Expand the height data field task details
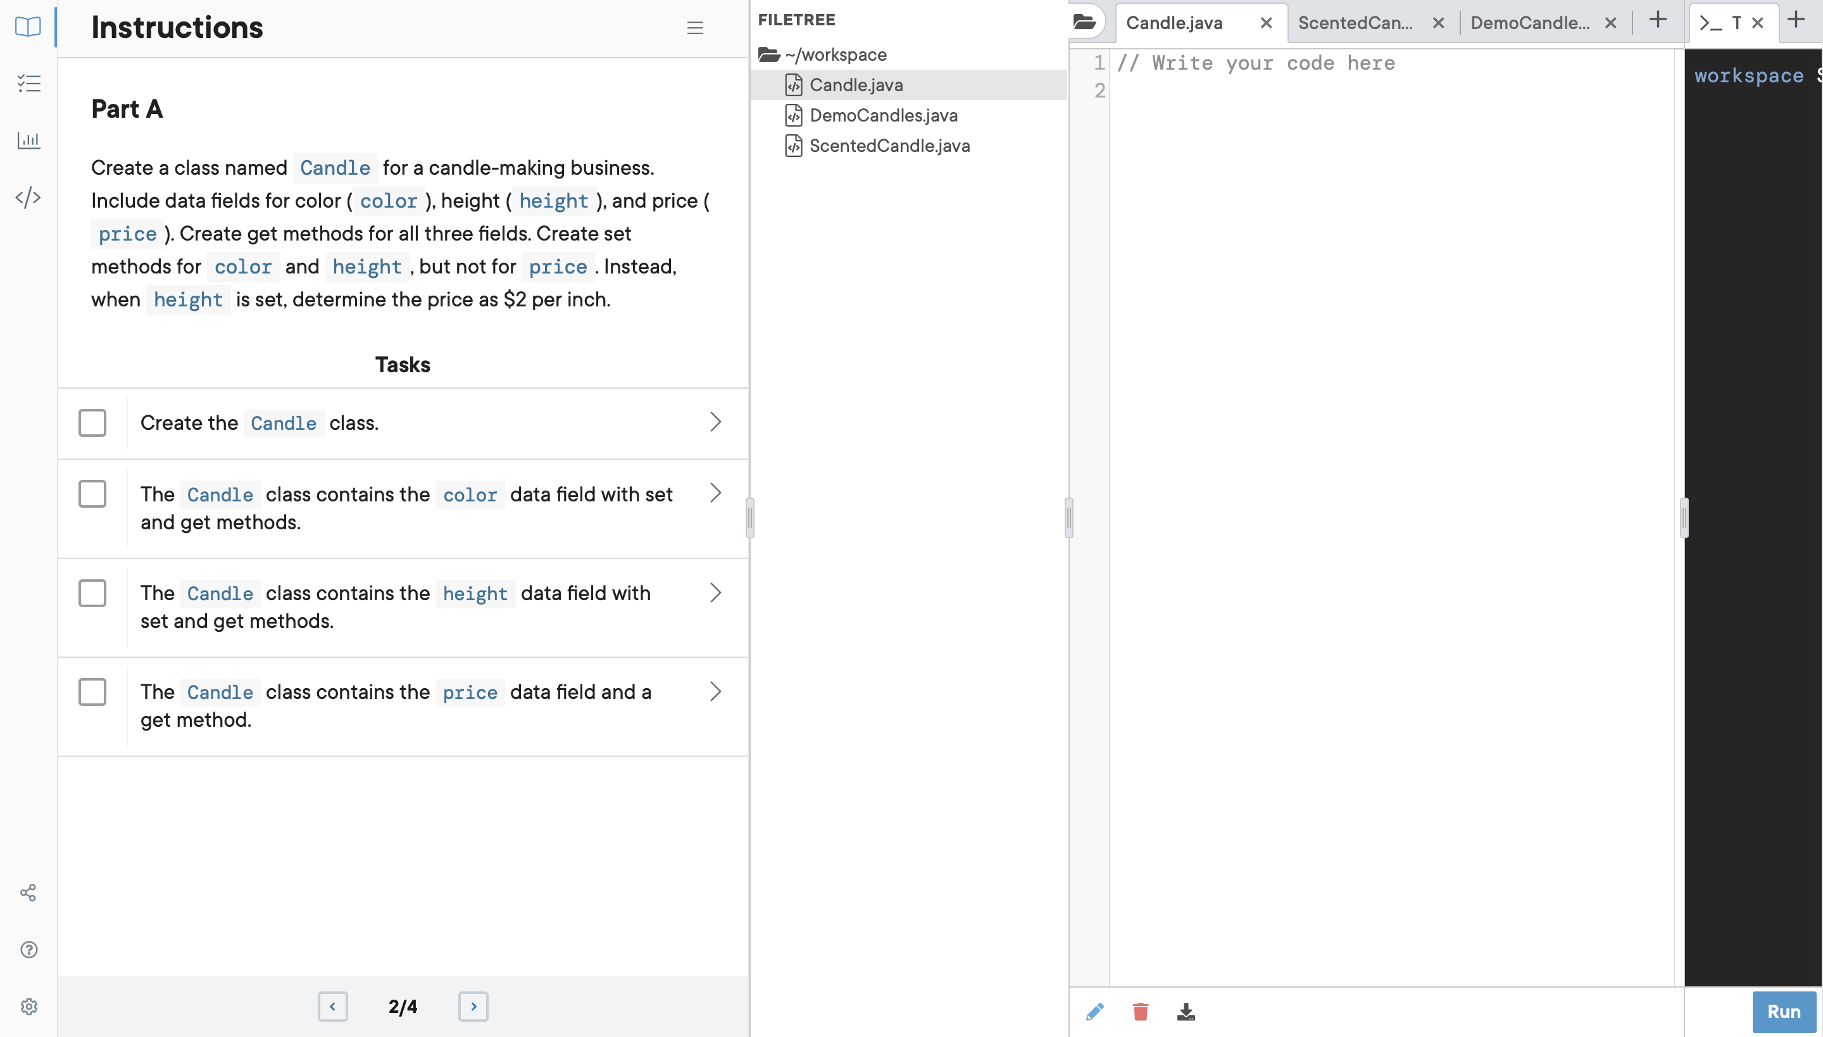The height and width of the screenshot is (1037, 1823). tap(716, 592)
